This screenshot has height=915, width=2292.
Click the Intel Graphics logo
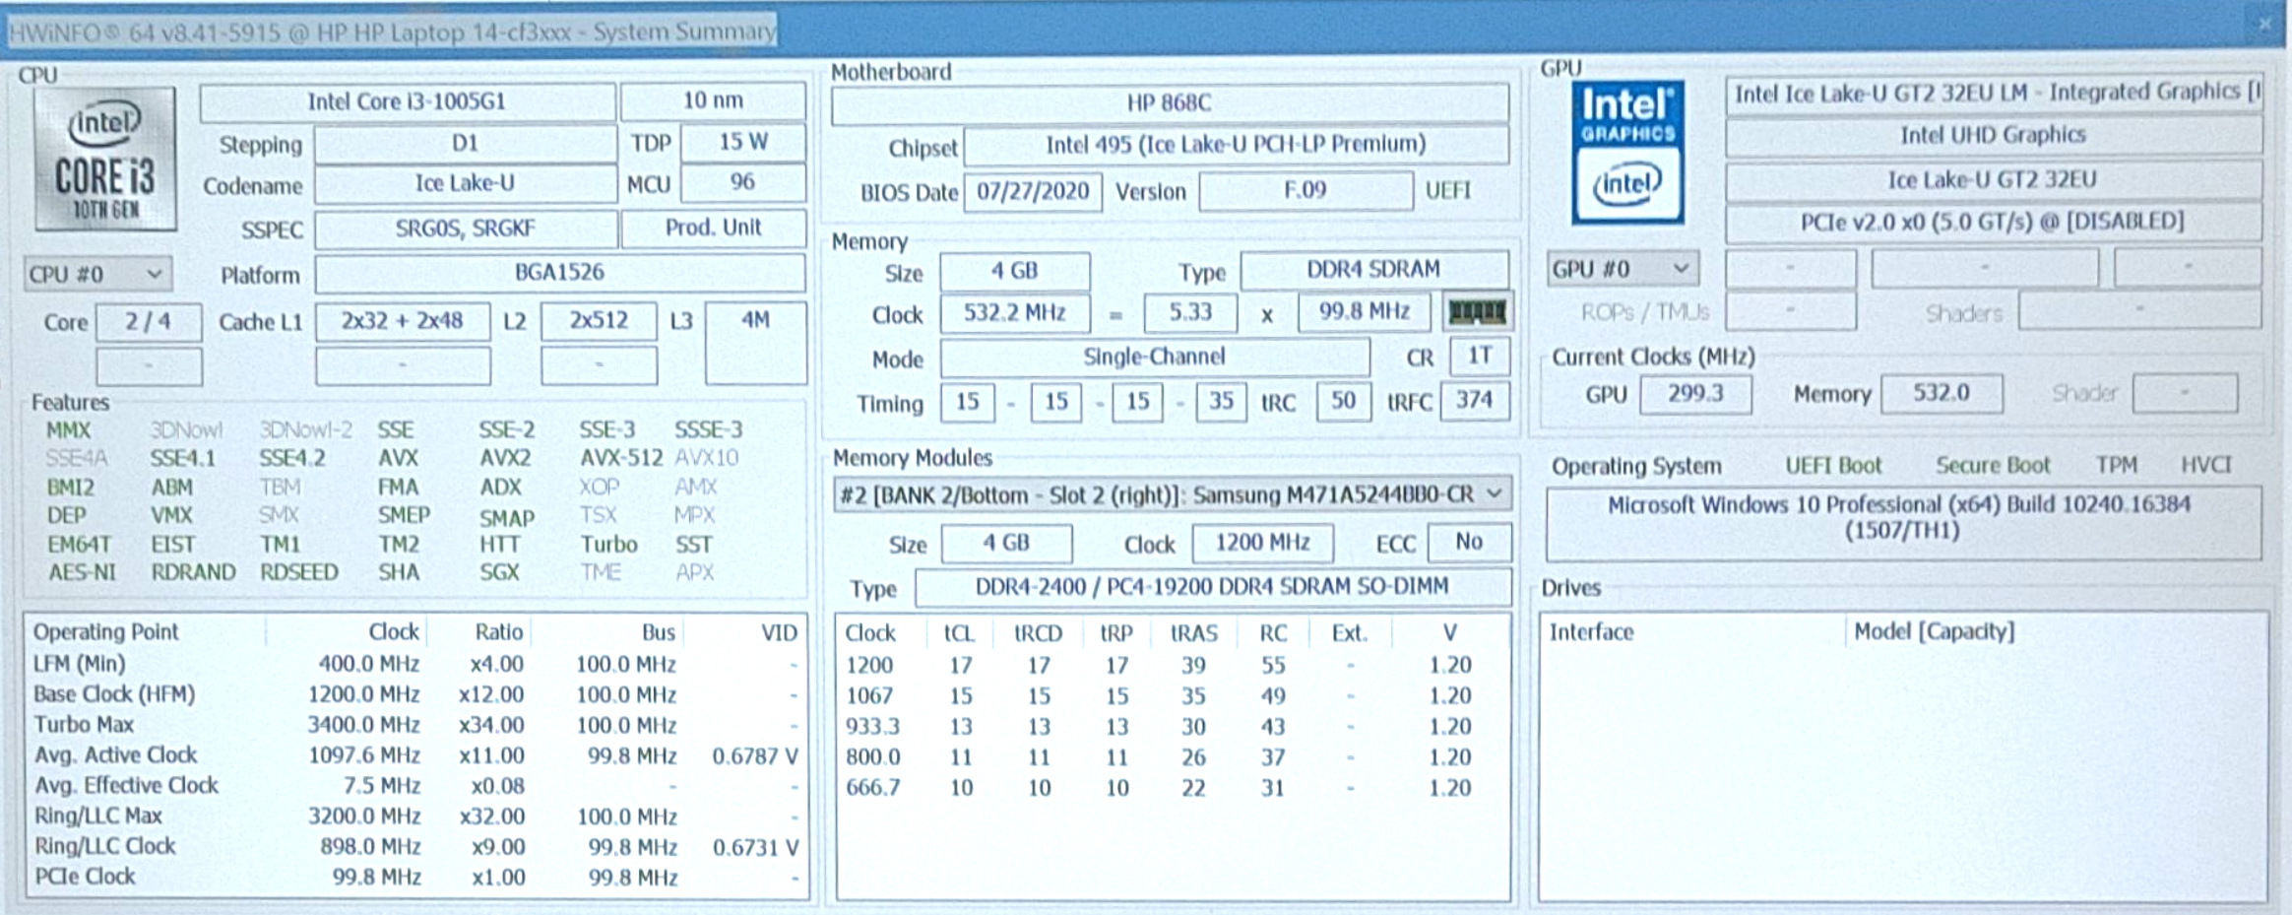1627,152
